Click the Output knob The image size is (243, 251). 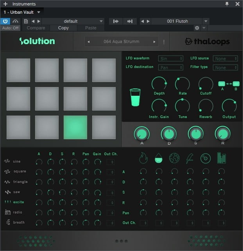(x=229, y=106)
